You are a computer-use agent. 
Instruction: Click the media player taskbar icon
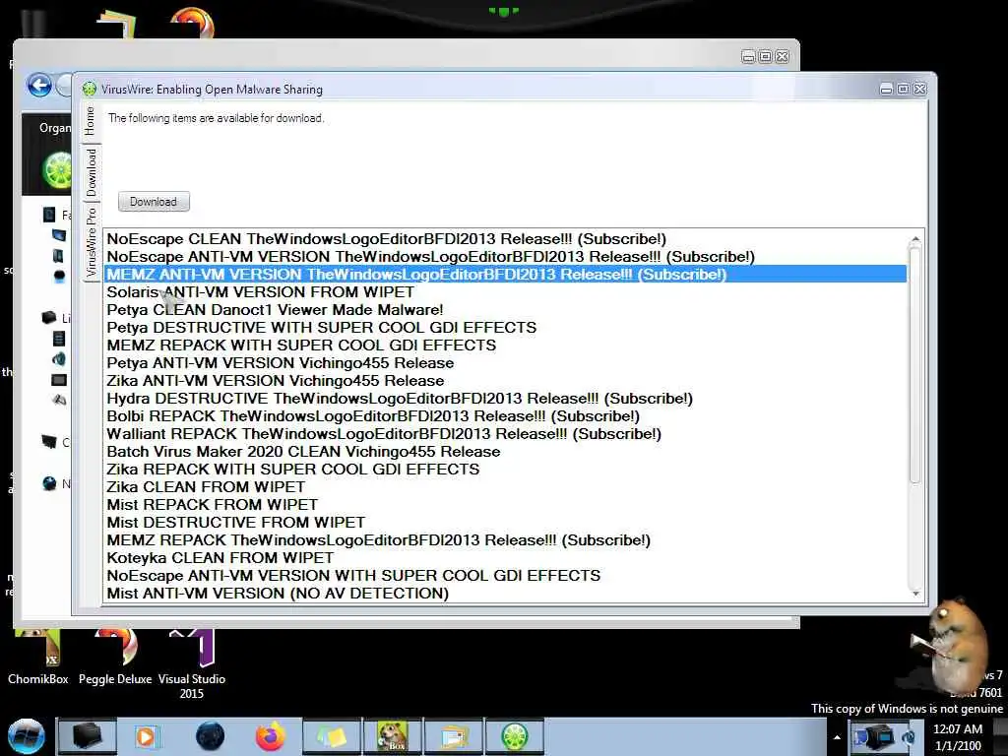tap(147, 736)
